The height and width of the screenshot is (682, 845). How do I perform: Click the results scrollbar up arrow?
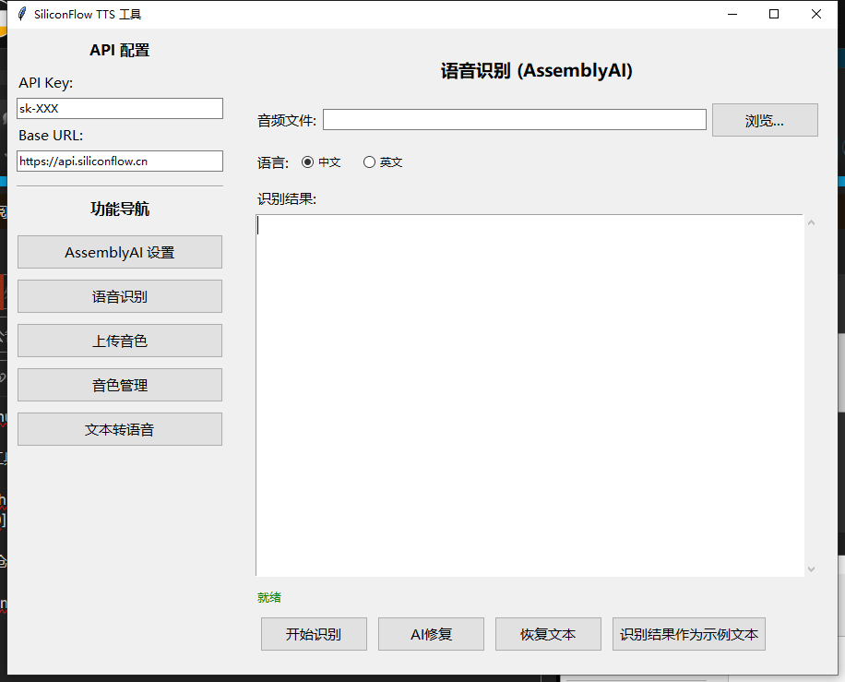click(x=811, y=222)
